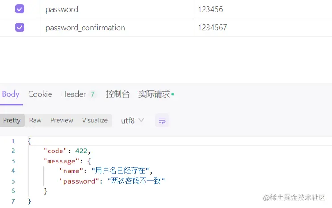Click the 用户名已经存在 name error text

tap(120, 171)
